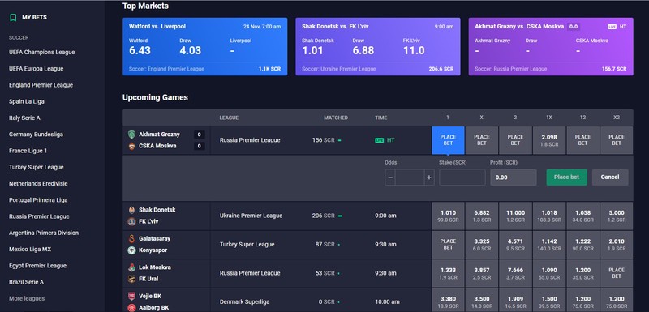Click Place Bet for Lok Moskva X2
This screenshot has height=312, width=649.
coord(617,274)
